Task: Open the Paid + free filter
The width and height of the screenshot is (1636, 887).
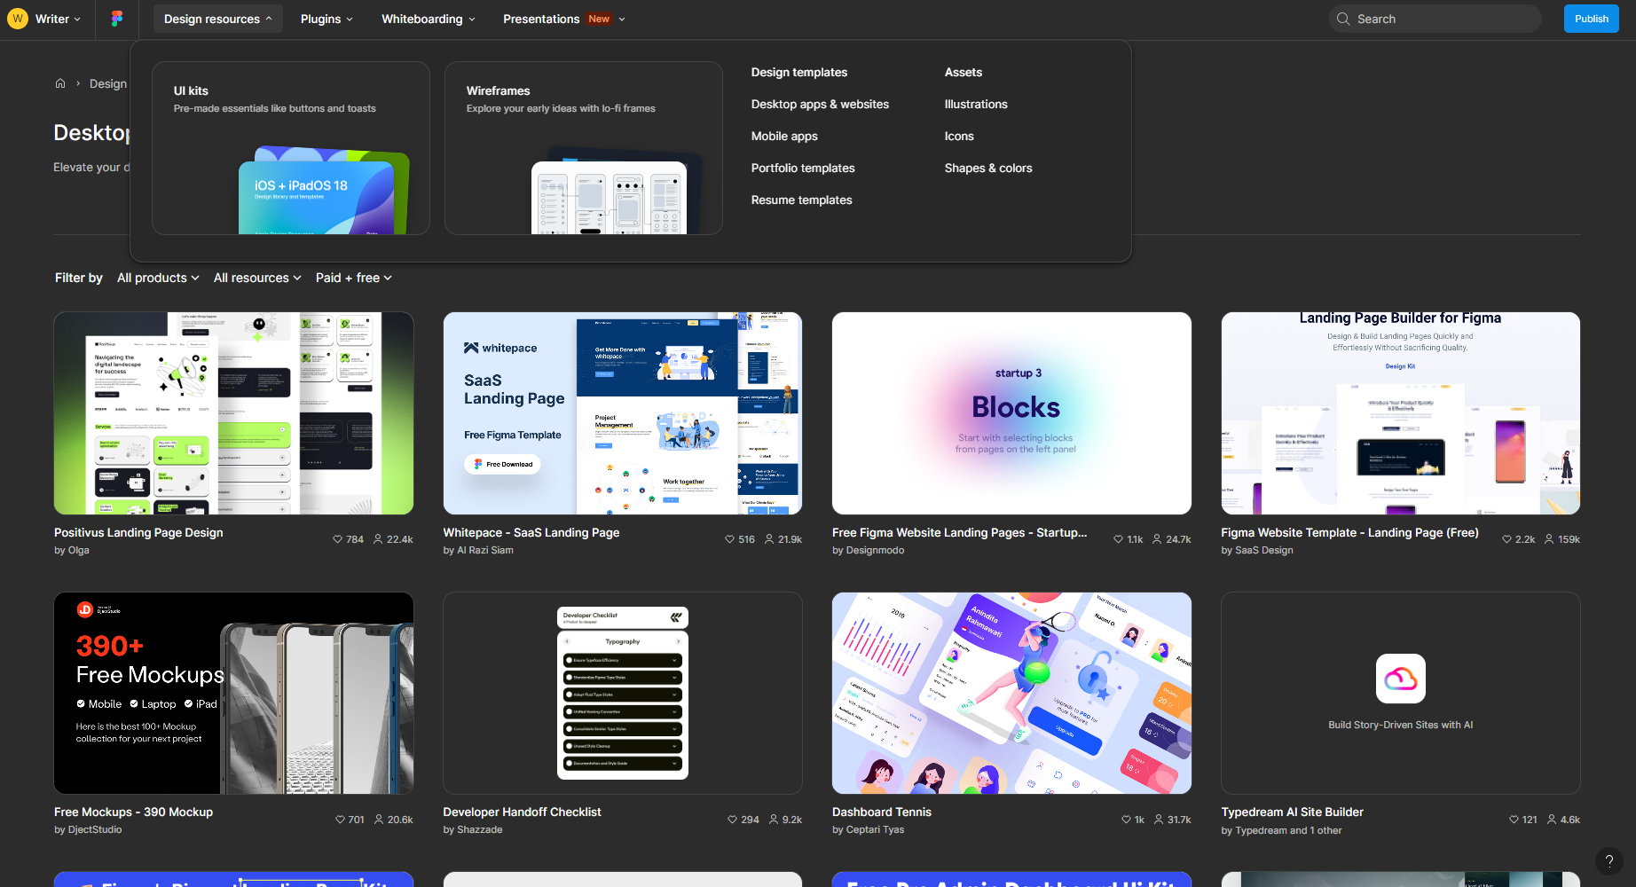Action: pyautogui.click(x=354, y=278)
